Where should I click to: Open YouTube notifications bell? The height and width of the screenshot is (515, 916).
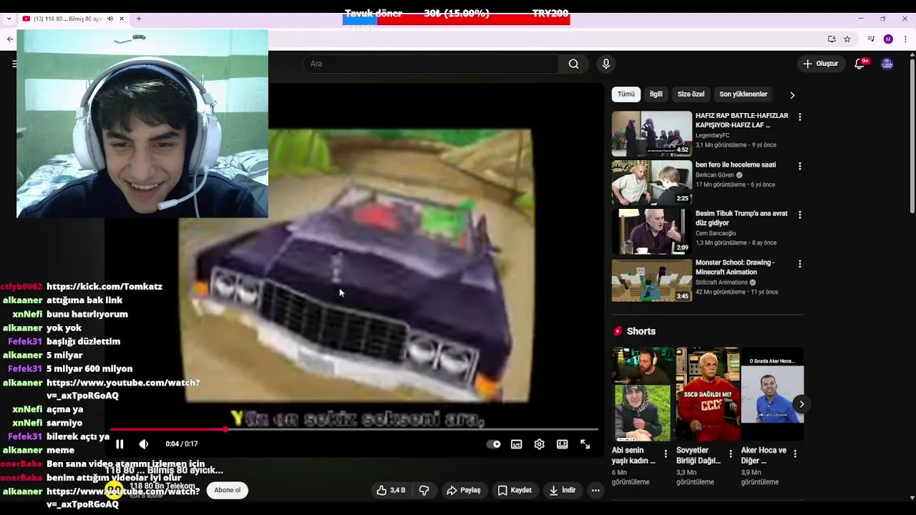(860, 64)
